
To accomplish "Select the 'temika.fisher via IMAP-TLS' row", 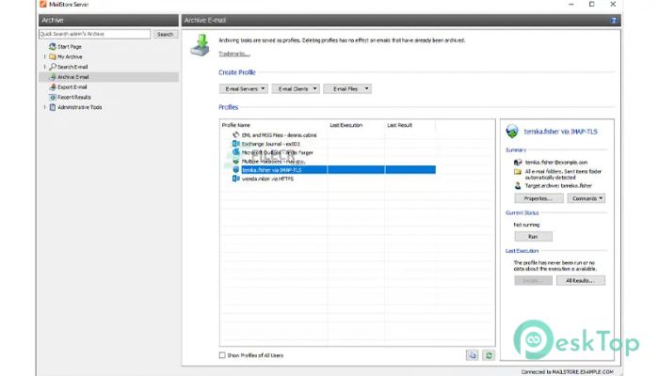I will 338,169.
